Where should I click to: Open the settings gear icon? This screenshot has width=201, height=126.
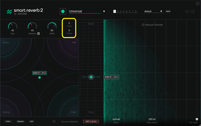coord(197,4)
